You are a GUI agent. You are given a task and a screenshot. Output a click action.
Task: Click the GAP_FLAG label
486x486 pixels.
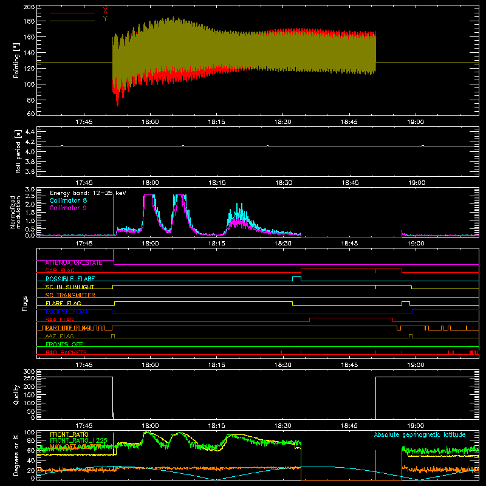pos(60,270)
